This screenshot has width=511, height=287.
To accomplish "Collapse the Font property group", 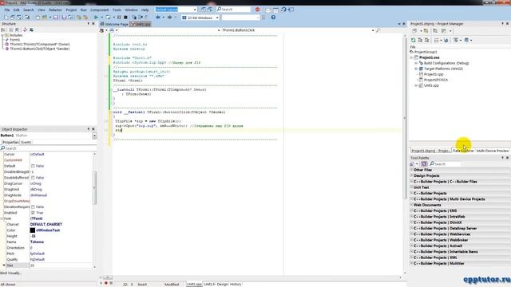I will [2, 218].
